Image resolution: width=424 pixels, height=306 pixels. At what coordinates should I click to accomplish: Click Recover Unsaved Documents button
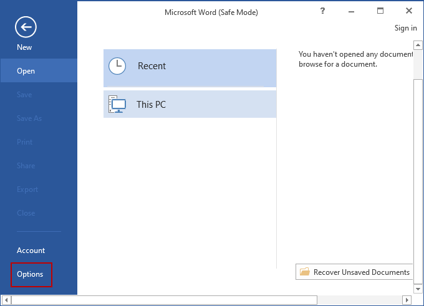[x=354, y=272]
